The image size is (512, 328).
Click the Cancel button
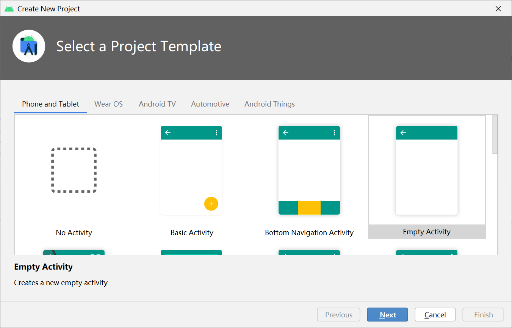pyautogui.click(x=435, y=315)
